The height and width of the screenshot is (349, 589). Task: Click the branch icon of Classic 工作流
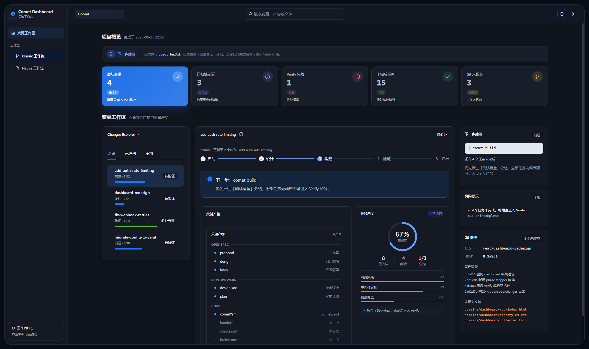coord(17,56)
